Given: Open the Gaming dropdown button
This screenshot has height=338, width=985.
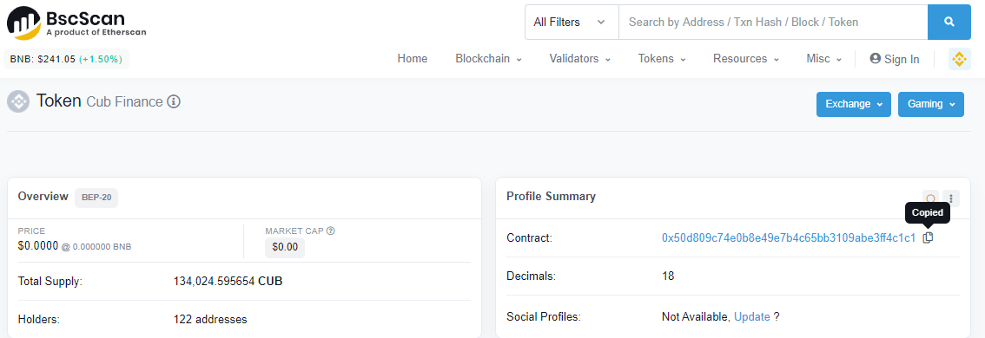Looking at the screenshot, I should (931, 104).
